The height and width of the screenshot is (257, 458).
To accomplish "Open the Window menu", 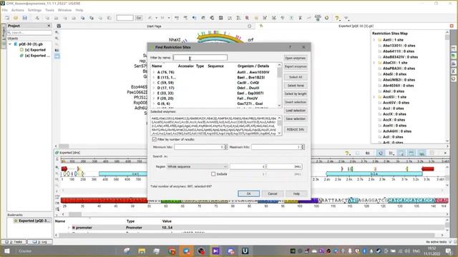I will pyautogui.click(x=64, y=10).
